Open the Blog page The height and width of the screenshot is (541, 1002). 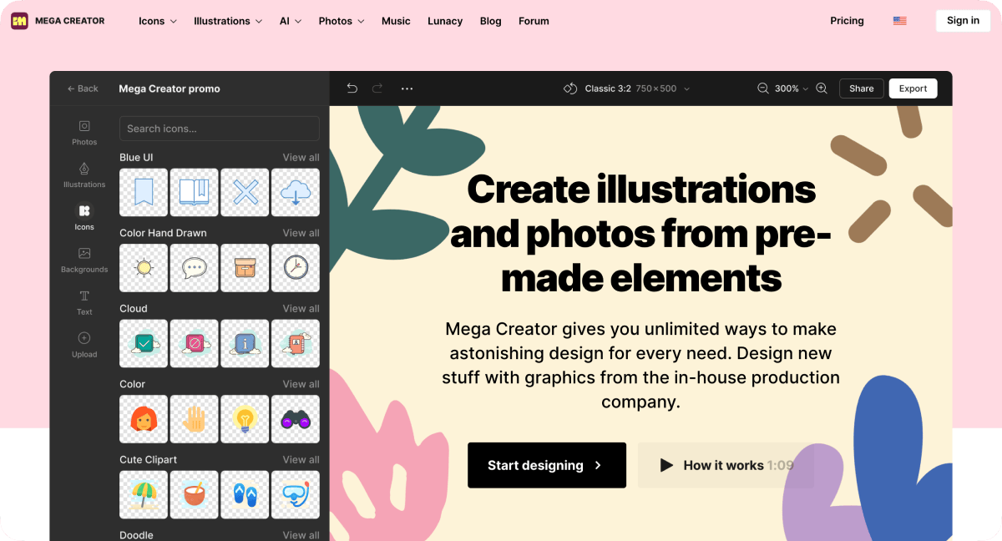point(491,21)
